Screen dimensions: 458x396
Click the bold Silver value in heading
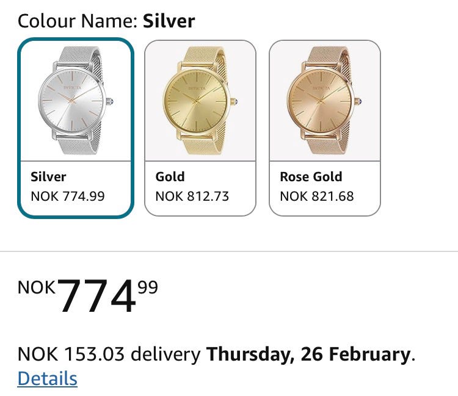click(169, 21)
